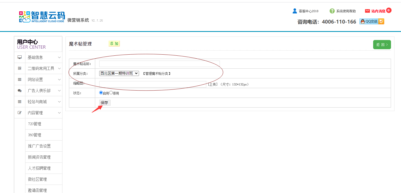The height and width of the screenshot is (193, 401).
Task: Click the 管理魔术帖分类 link
Action: pyautogui.click(x=157, y=74)
